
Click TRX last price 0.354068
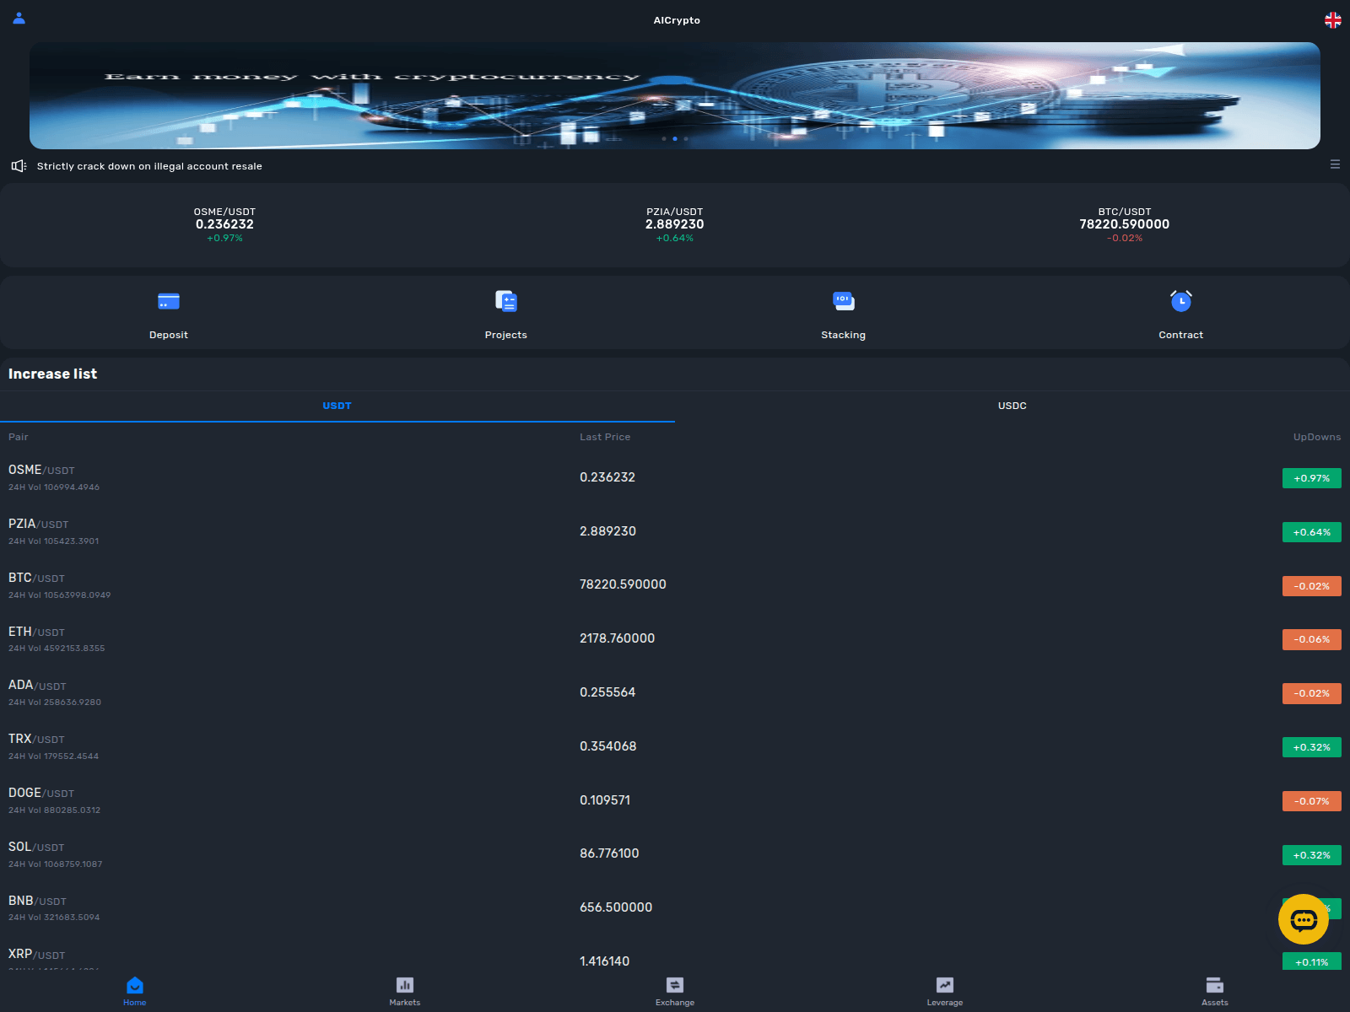coord(608,746)
